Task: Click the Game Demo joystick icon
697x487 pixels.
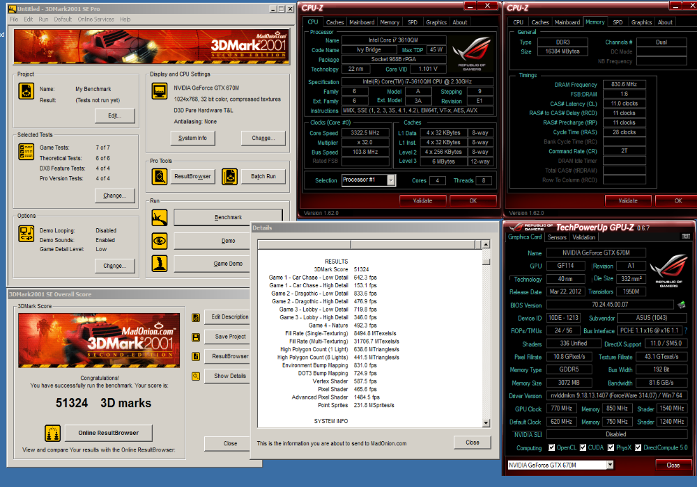Action: click(160, 264)
